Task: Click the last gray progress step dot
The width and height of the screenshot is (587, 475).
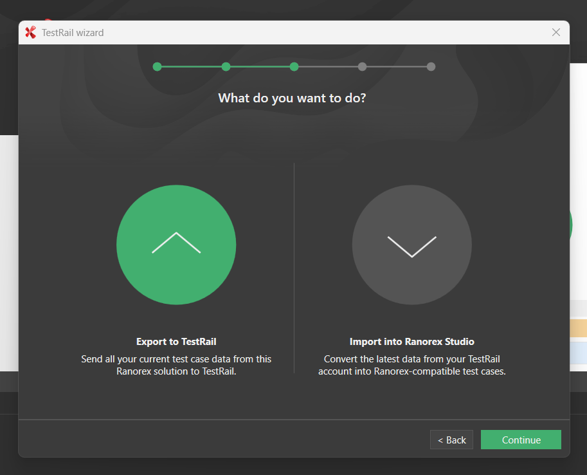Action: (x=431, y=66)
